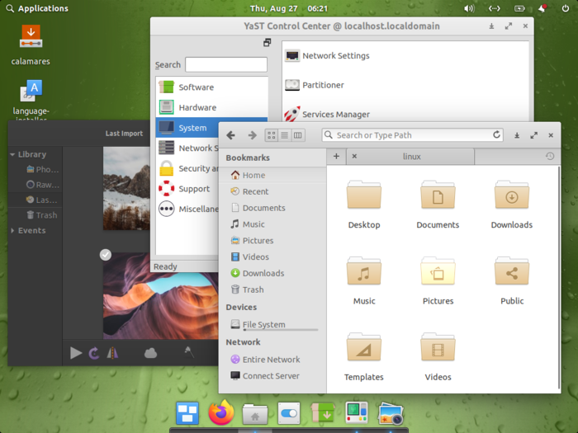Expand the Events section in Photos sidebar
The height and width of the screenshot is (433, 578).
pyautogui.click(x=12, y=231)
